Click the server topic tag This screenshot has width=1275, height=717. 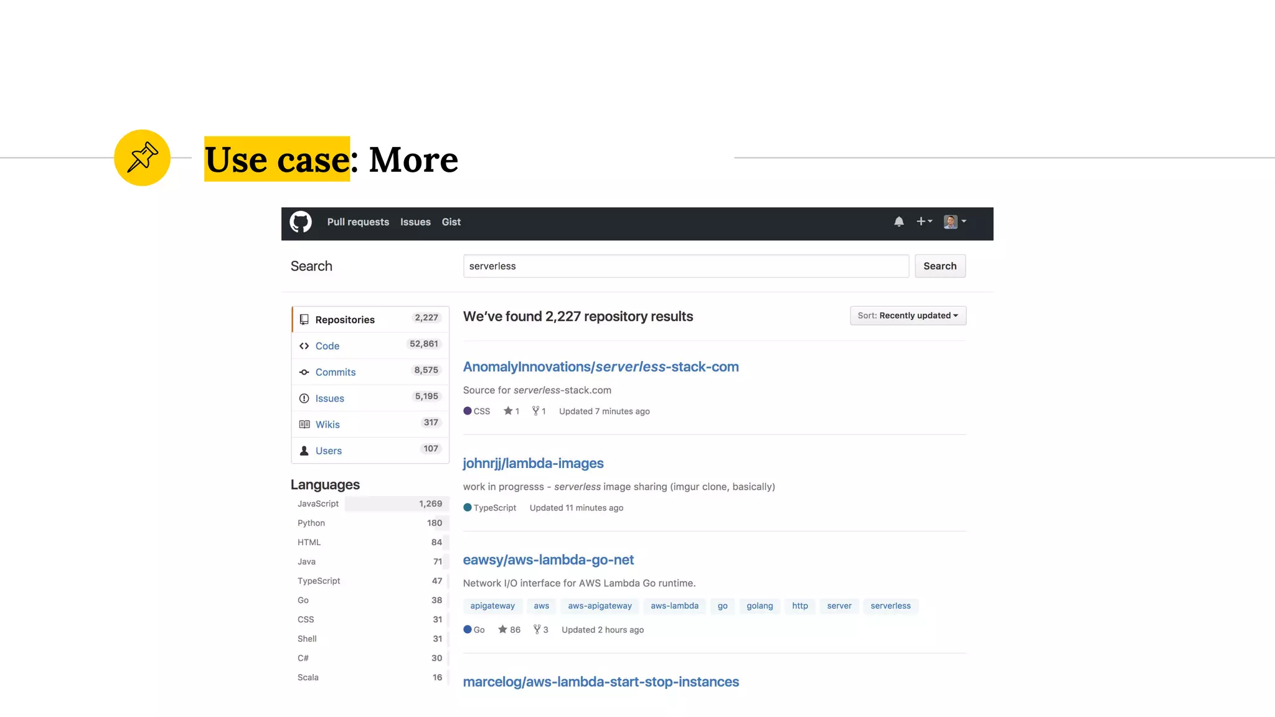pos(839,606)
